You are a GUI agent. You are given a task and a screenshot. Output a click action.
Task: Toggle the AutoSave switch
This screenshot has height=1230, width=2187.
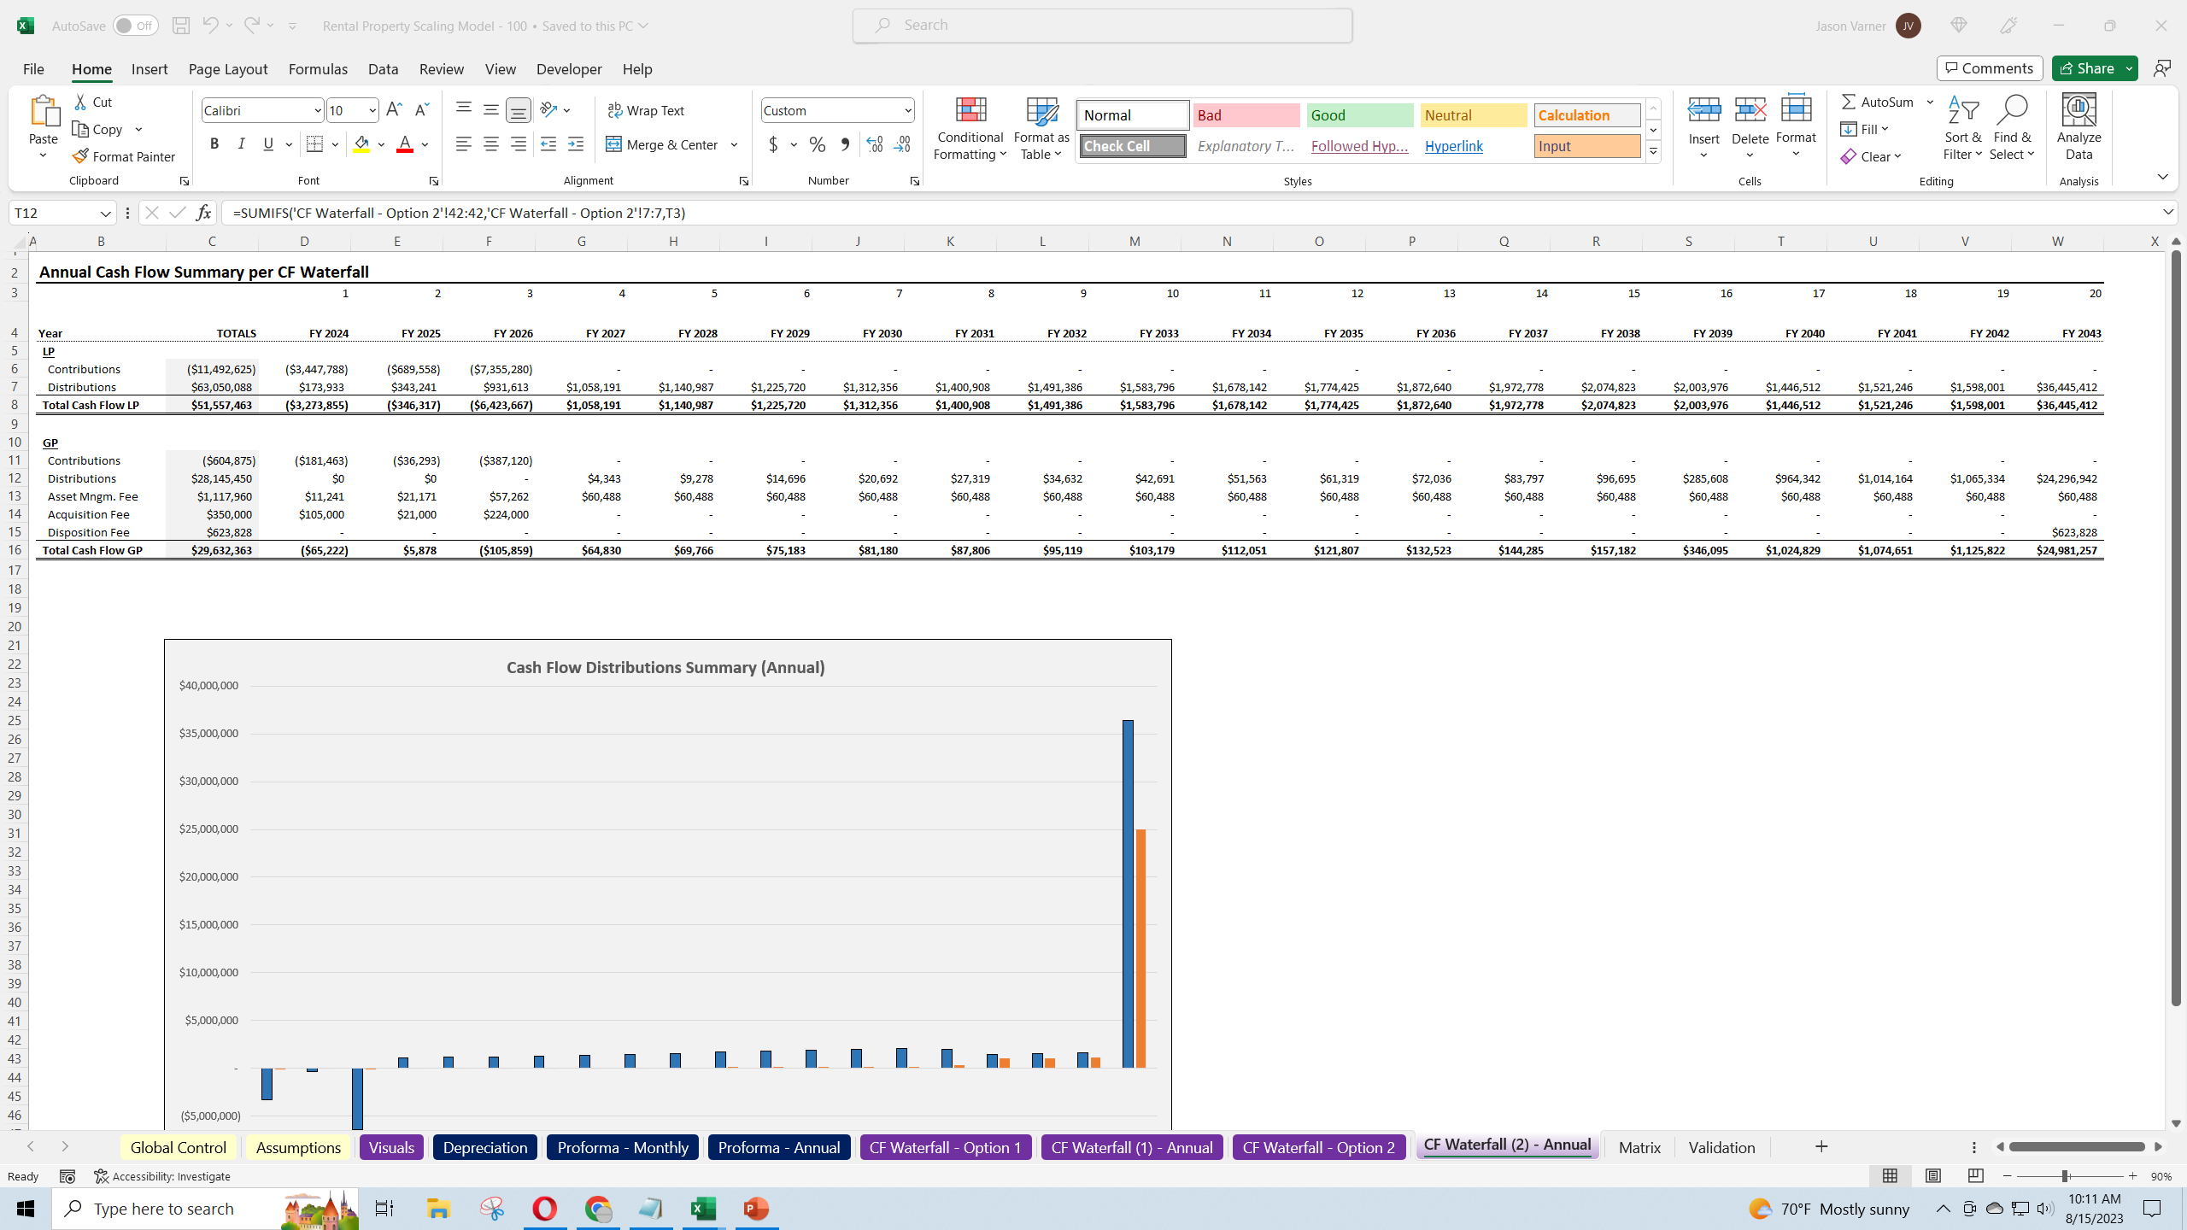(x=135, y=26)
